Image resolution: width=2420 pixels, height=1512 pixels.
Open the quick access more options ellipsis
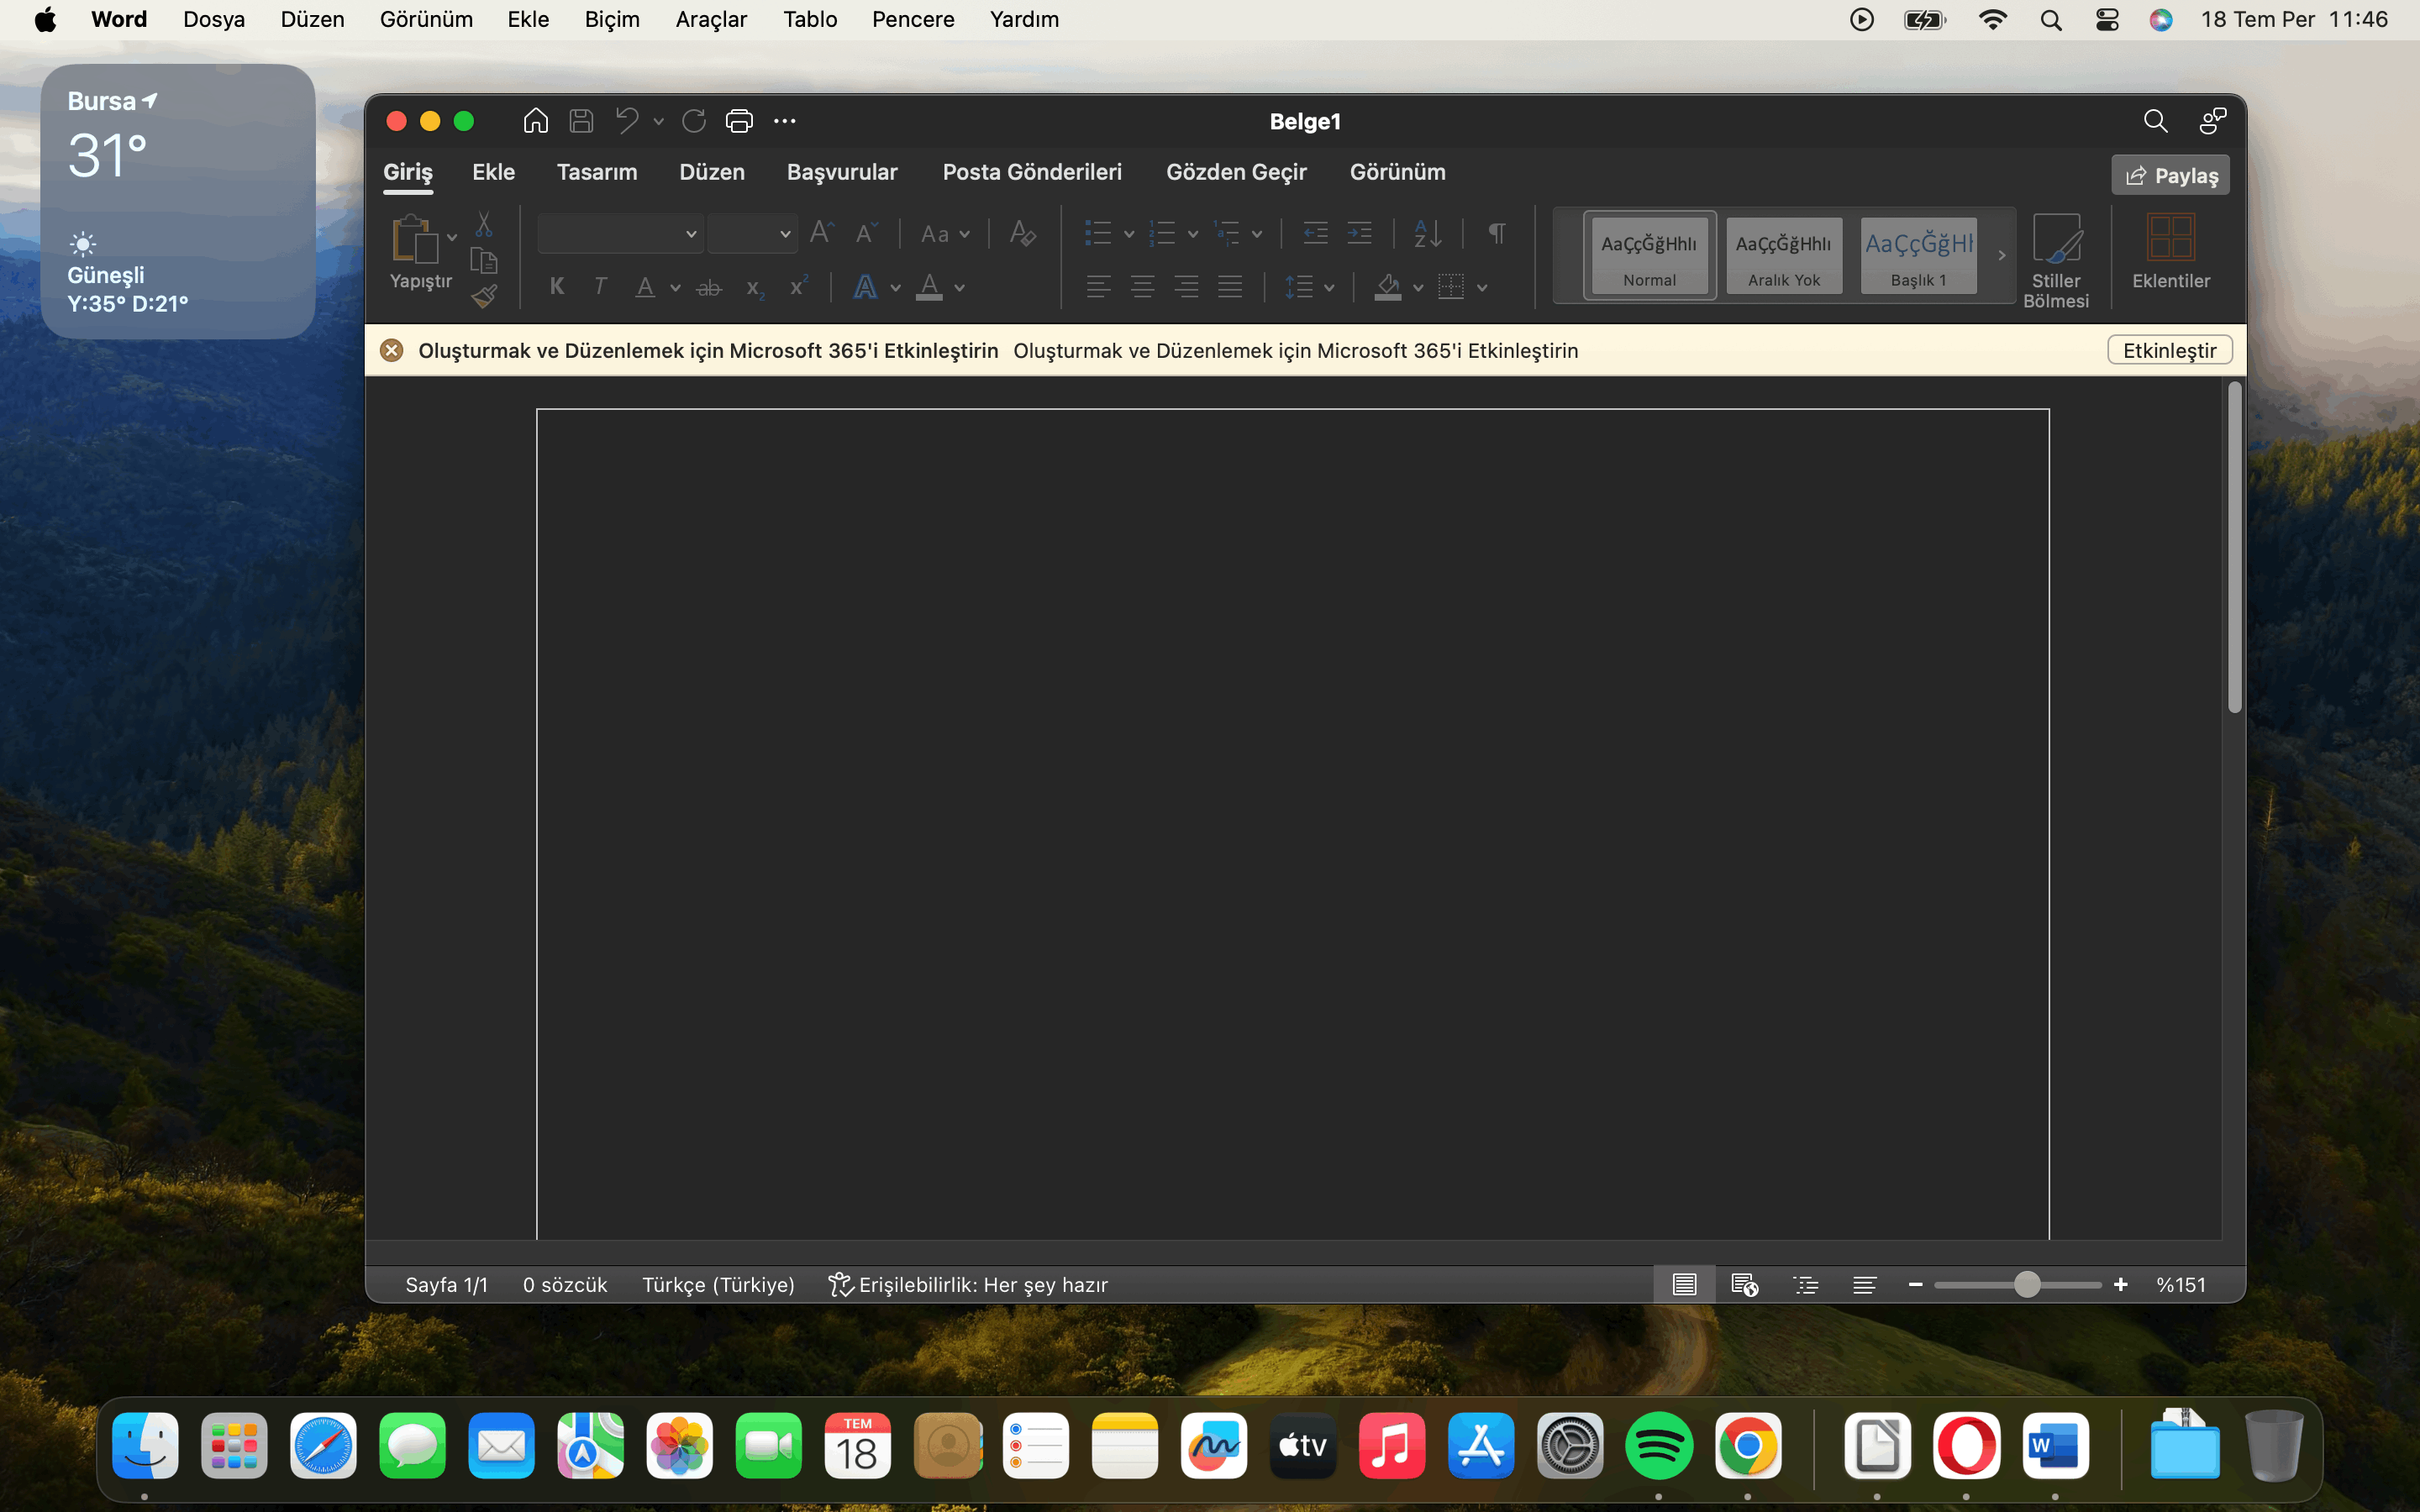(x=785, y=121)
